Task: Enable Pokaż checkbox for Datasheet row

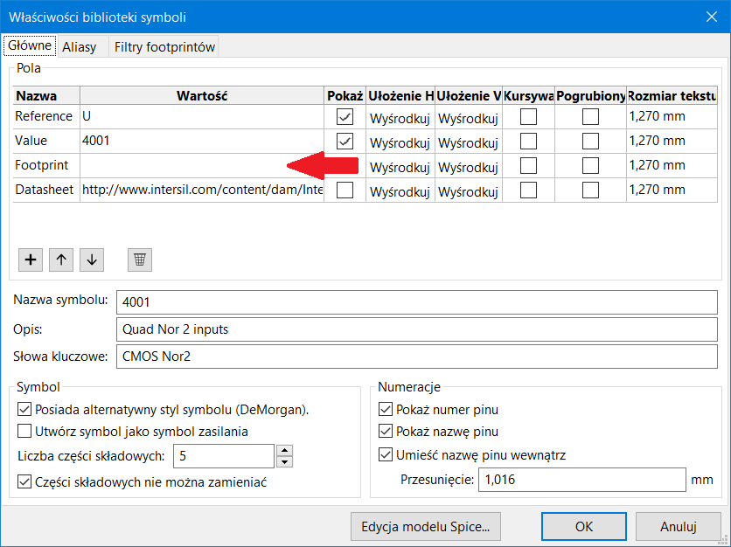Action: tap(345, 190)
